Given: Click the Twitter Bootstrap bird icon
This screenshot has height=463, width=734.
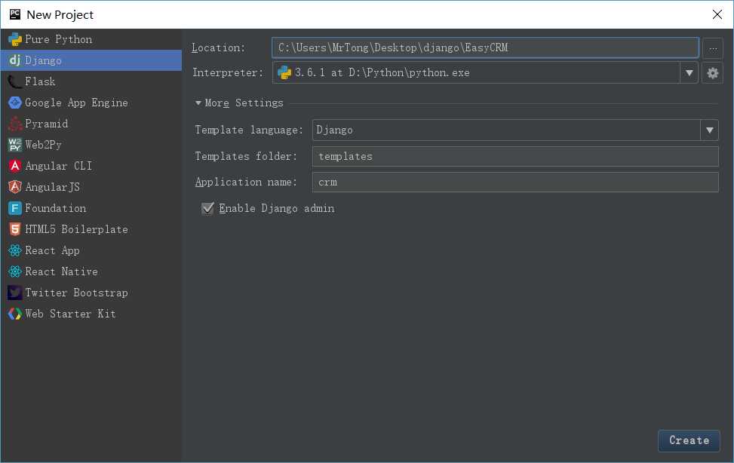Looking at the screenshot, I should [x=15, y=293].
